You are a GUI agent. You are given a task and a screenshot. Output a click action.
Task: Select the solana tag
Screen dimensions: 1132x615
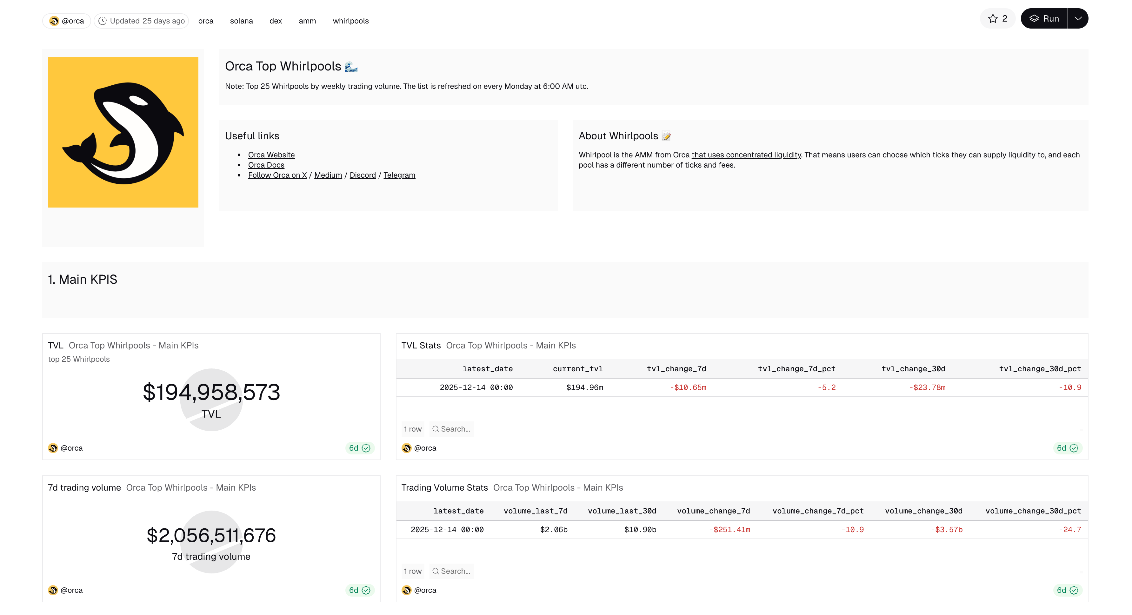[x=241, y=21]
